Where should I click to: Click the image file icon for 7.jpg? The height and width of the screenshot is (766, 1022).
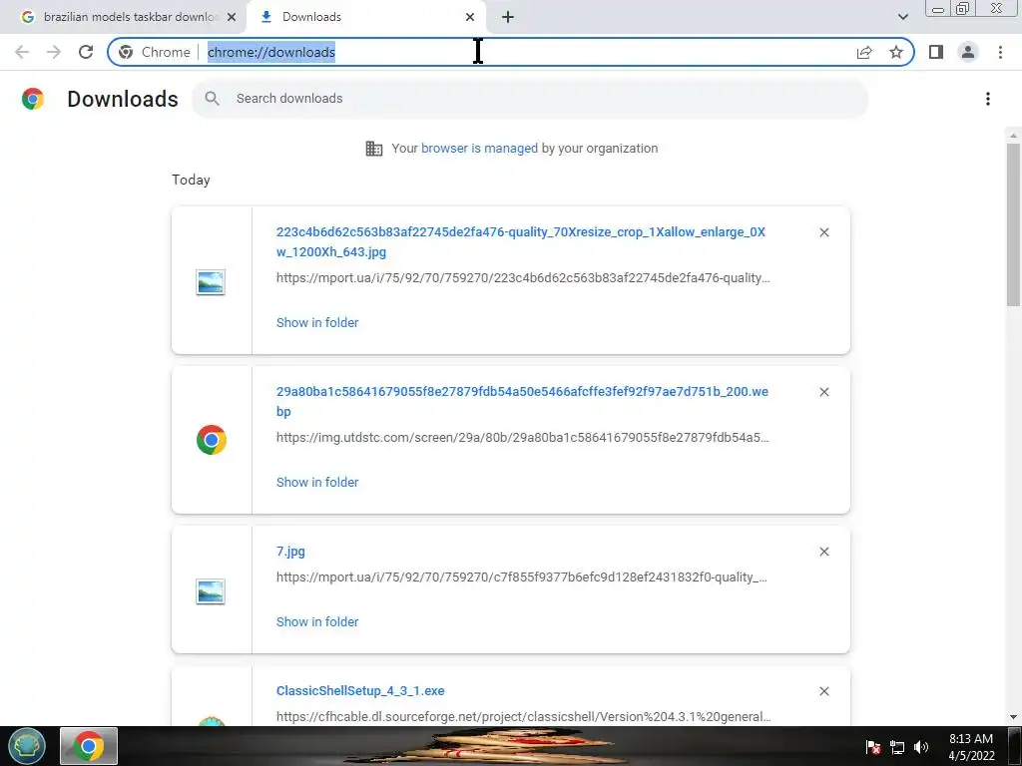click(211, 591)
